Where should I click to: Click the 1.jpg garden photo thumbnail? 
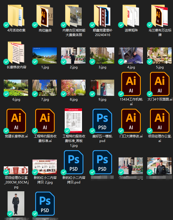point(45,56)
